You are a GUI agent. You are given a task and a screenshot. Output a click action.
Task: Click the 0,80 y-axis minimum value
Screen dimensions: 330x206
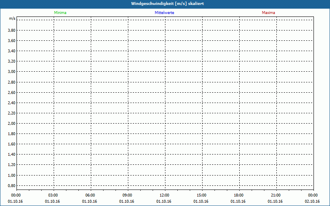(12, 186)
